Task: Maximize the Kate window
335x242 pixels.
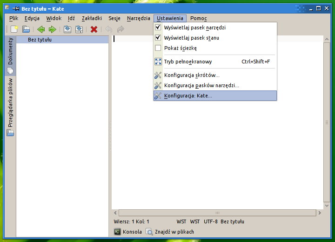Action: (x=319, y=8)
